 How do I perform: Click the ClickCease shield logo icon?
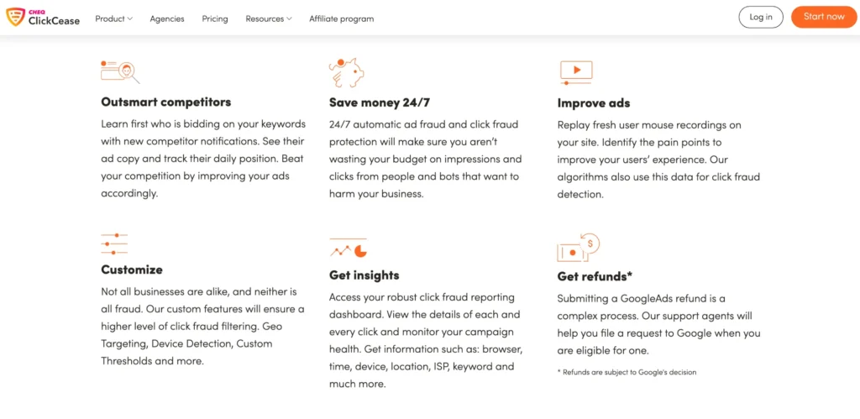pyautogui.click(x=15, y=17)
